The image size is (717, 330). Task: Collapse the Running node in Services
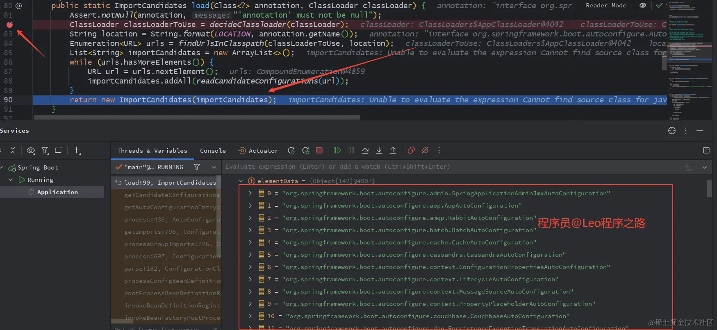(11, 180)
